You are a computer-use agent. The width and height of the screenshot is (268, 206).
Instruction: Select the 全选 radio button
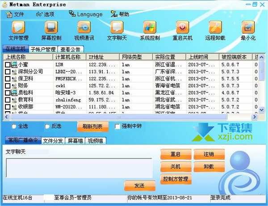(14, 126)
